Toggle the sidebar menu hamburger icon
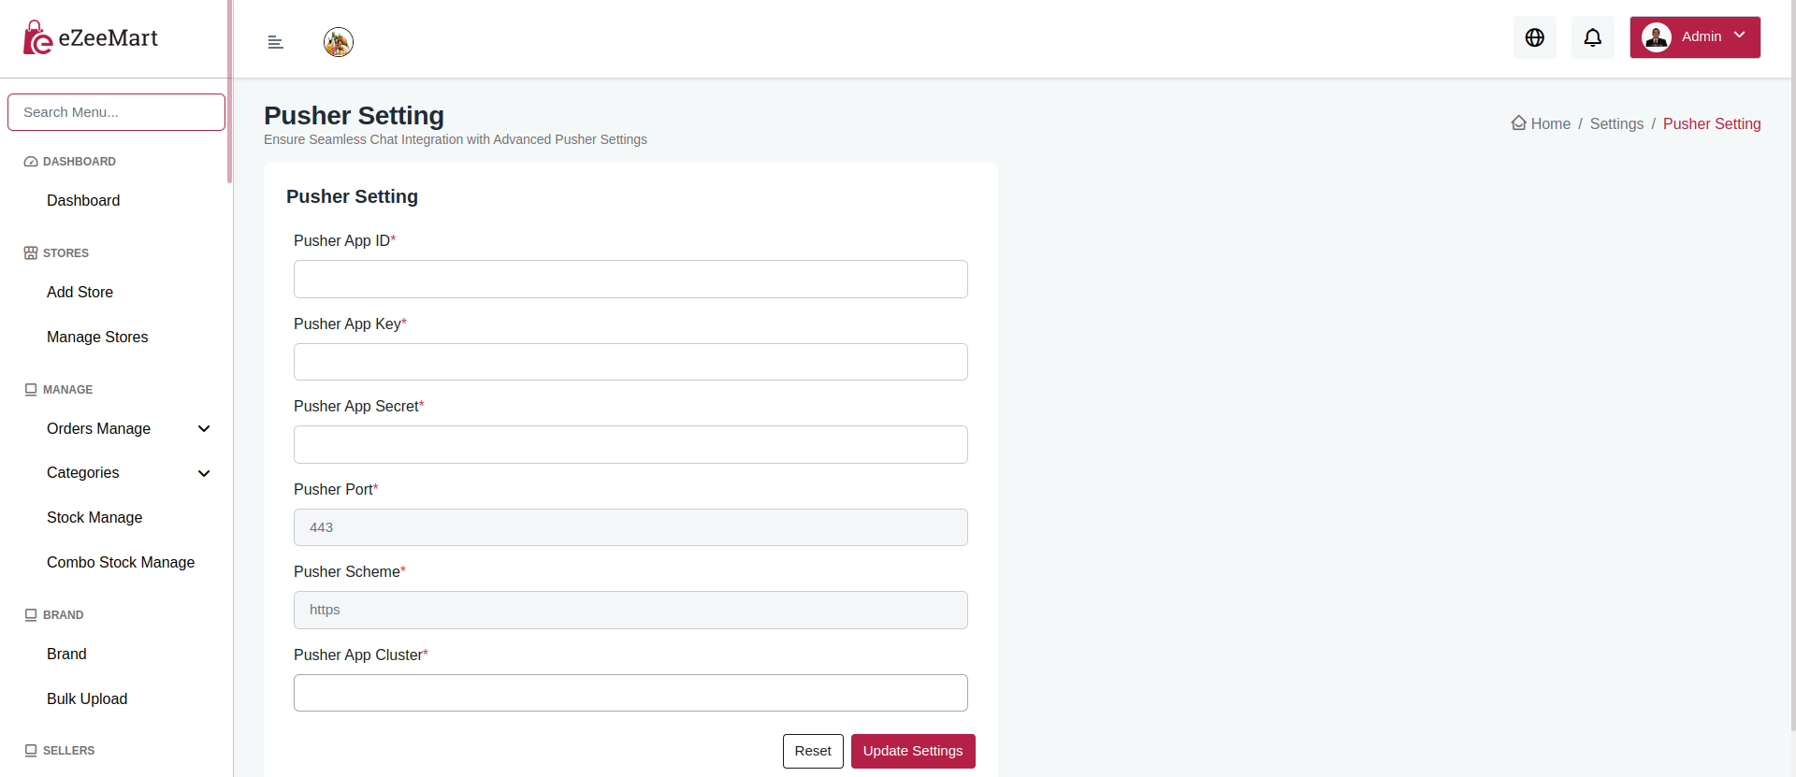The height and width of the screenshot is (777, 1796). click(275, 42)
